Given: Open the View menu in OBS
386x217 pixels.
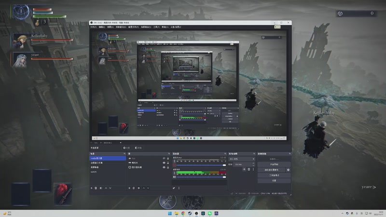Looking at the screenshot, I should [110, 27].
